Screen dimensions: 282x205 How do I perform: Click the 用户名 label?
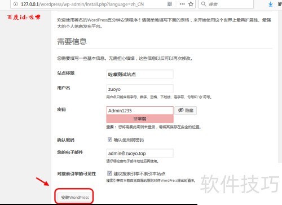[64, 88]
